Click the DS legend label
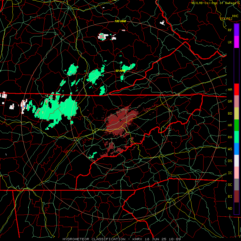This screenshot has height=241, width=241. pyautogui.click(x=230, y=161)
